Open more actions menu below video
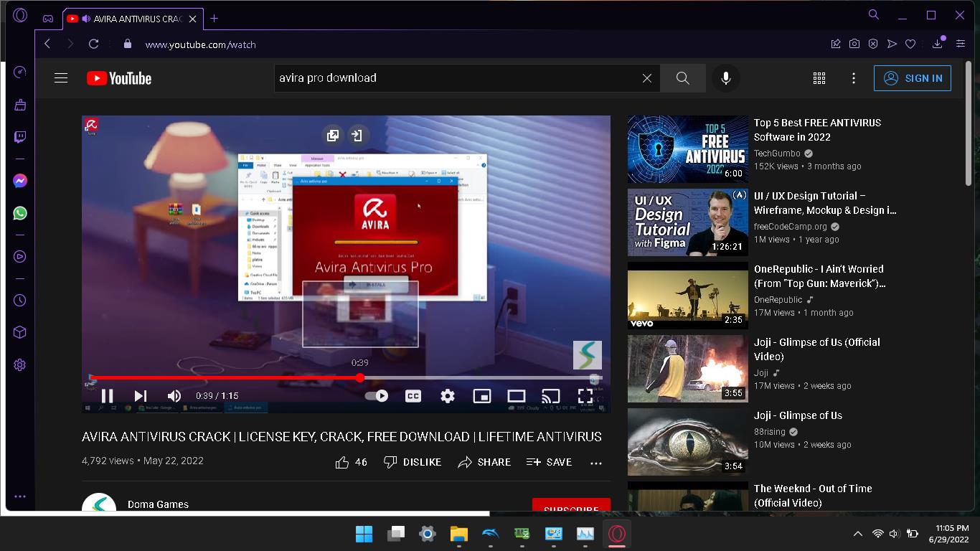 coord(595,463)
